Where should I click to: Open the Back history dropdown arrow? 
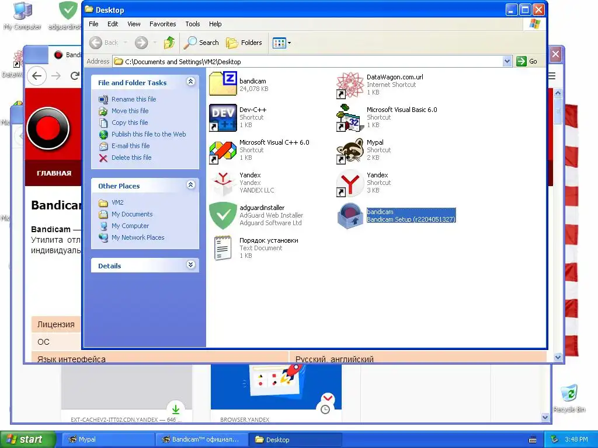coord(126,43)
